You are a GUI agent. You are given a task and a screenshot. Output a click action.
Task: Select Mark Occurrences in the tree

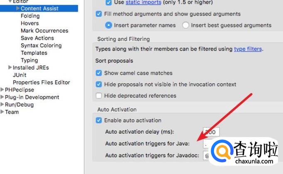pos(44,31)
